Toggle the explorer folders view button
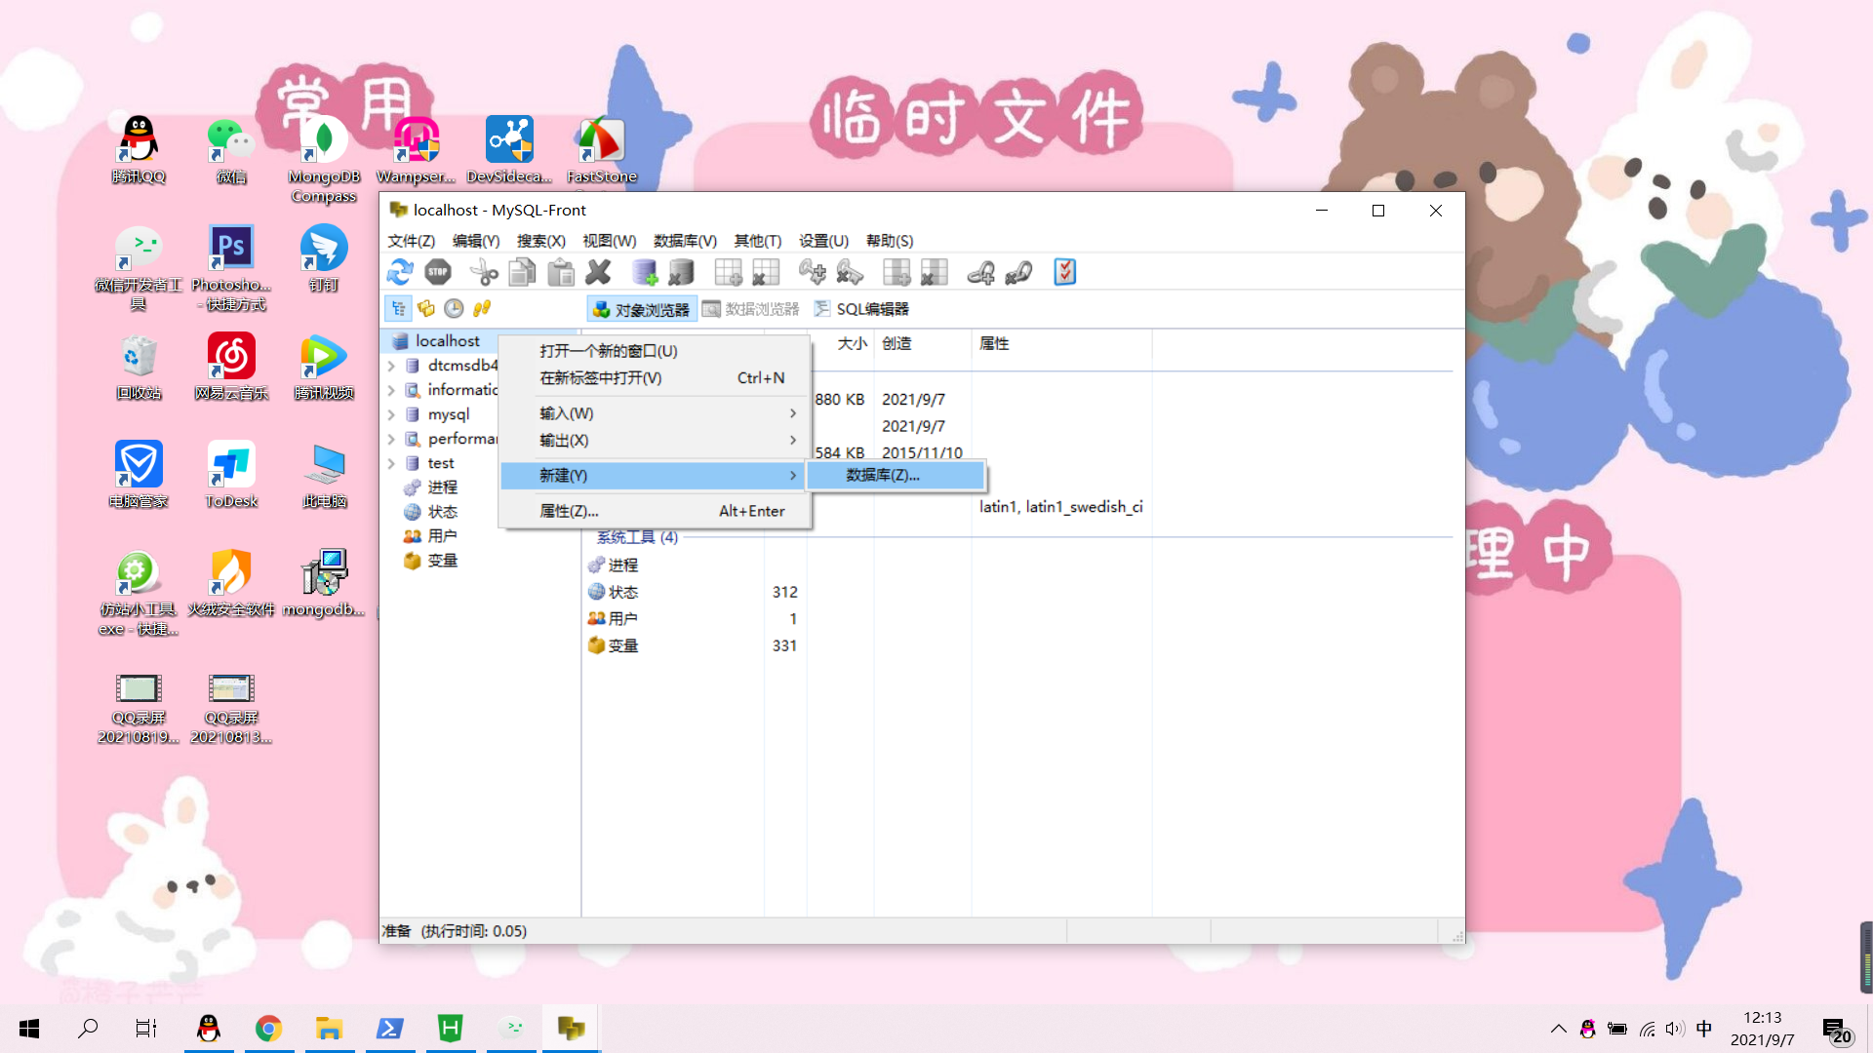The width and height of the screenshot is (1873, 1053). (426, 309)
